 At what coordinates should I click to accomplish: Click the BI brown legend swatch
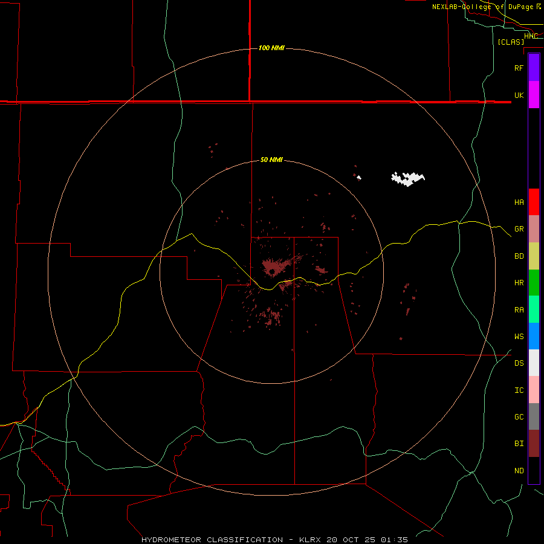(534, 444)
